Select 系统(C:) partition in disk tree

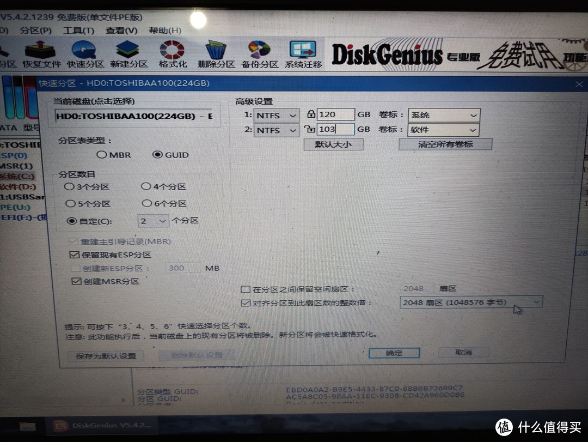17,176
